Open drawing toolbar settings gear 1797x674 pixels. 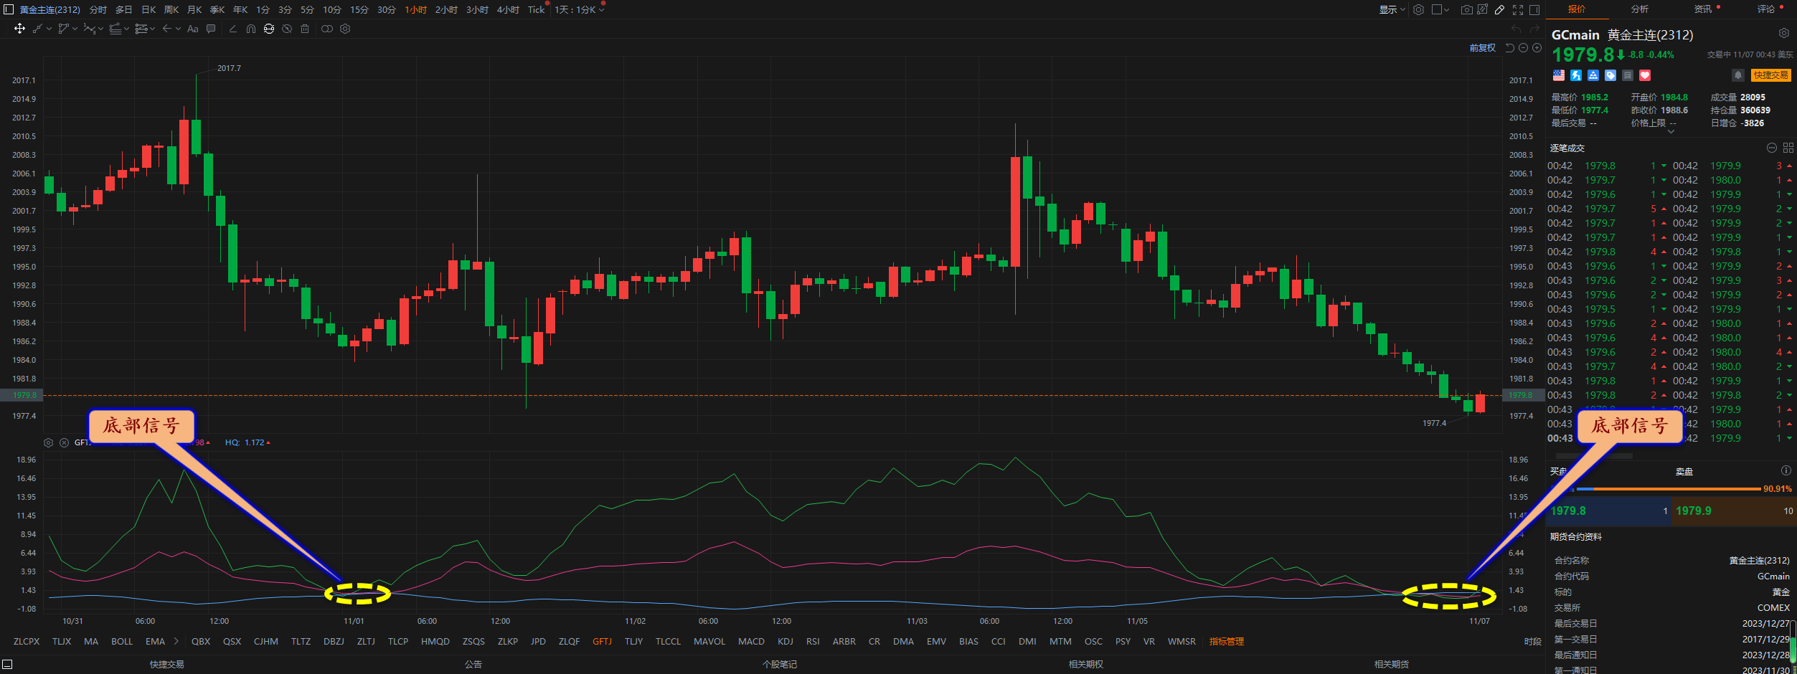(345, 29)
